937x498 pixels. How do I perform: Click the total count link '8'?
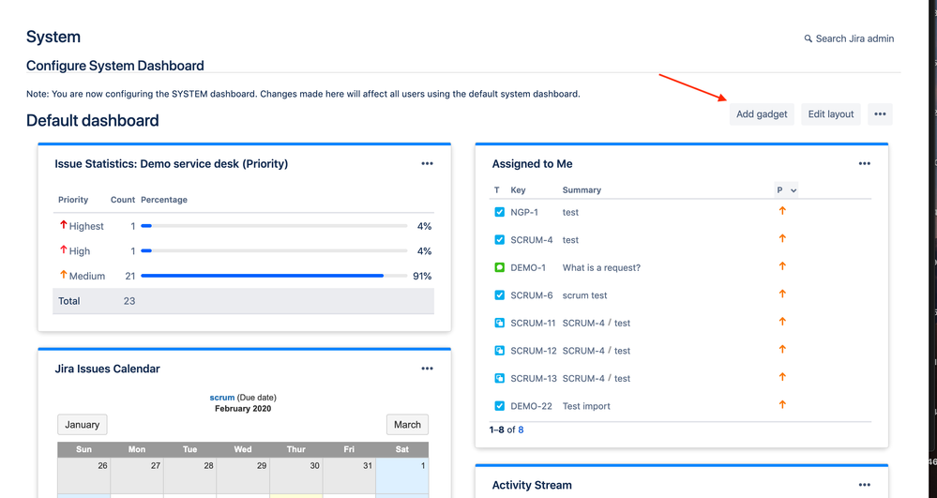point(521,430)
